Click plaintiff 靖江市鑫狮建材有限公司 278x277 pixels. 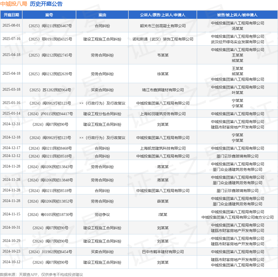click(x=163, y=90)
